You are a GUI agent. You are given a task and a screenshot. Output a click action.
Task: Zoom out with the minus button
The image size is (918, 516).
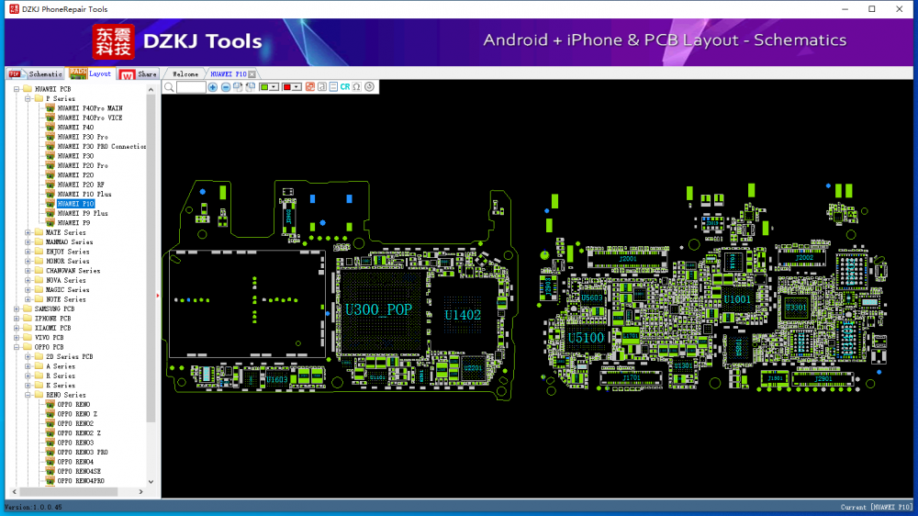click(226, 87)
